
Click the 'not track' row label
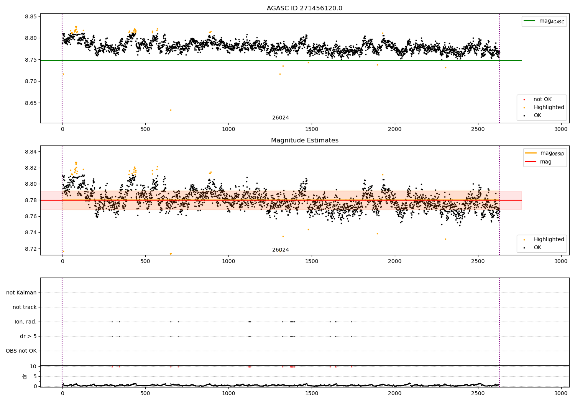point(25,307)
